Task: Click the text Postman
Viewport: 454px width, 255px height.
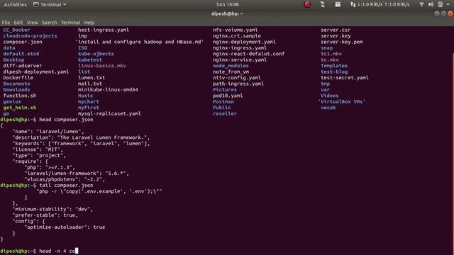Action: click(x=223, y=102)
